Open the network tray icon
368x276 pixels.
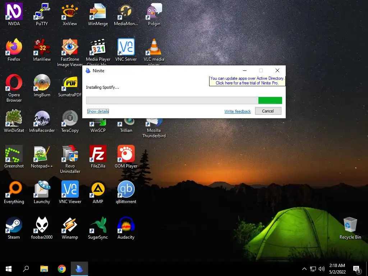(x=313, y=269)
